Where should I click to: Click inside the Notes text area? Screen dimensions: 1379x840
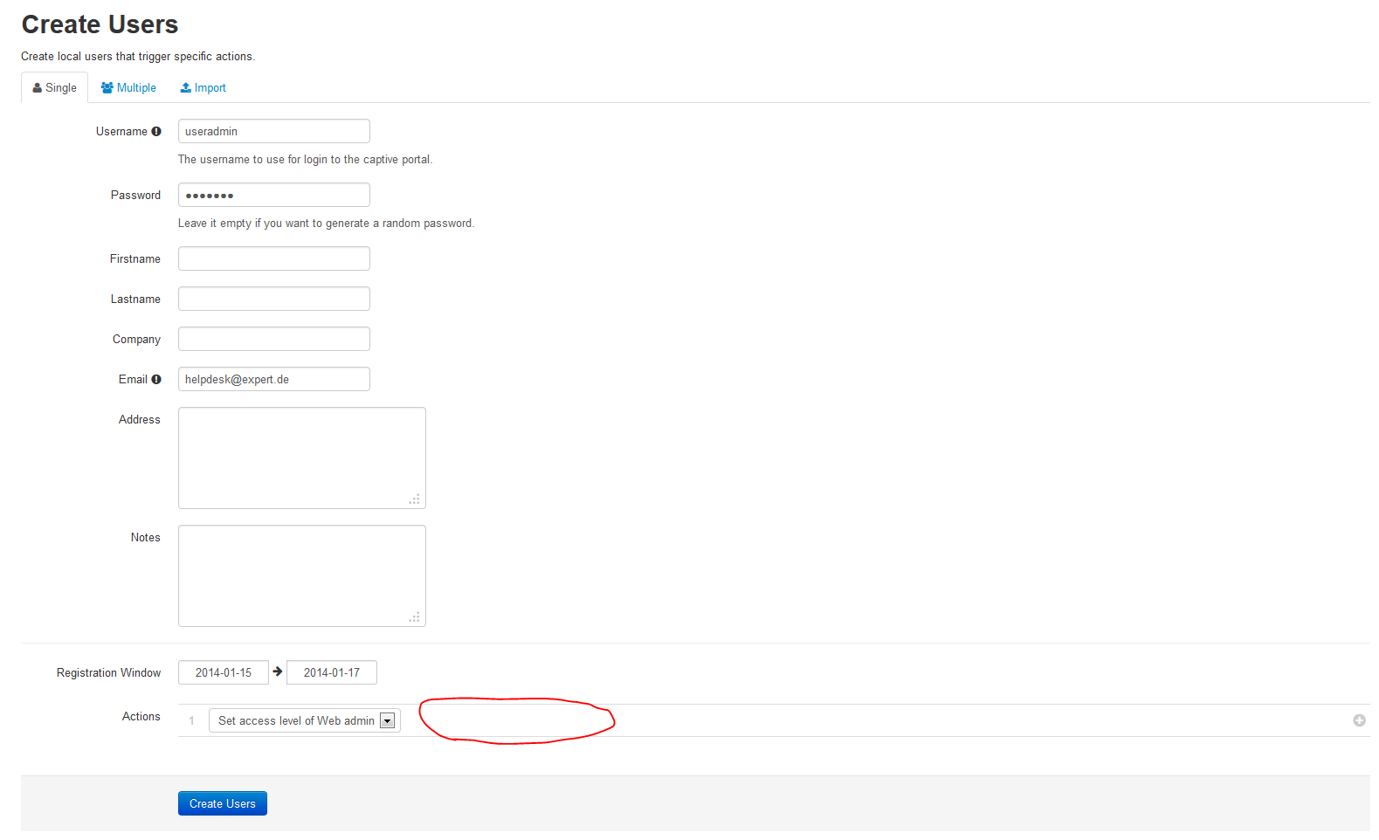(301, 575)
